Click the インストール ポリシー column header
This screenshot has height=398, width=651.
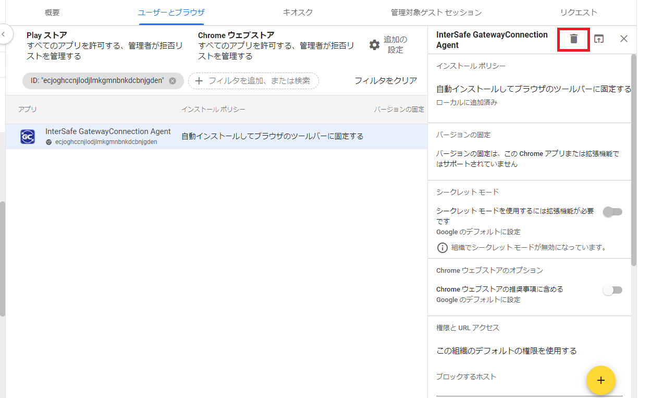click(213, 110)
